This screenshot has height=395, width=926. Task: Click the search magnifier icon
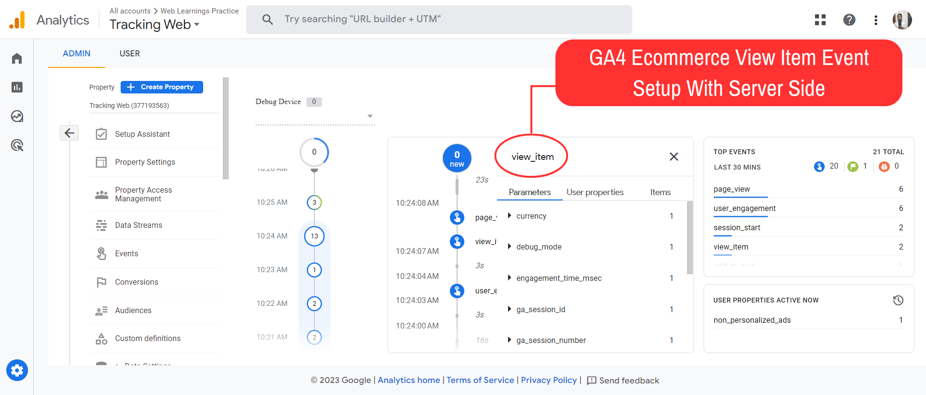[267, 19]
